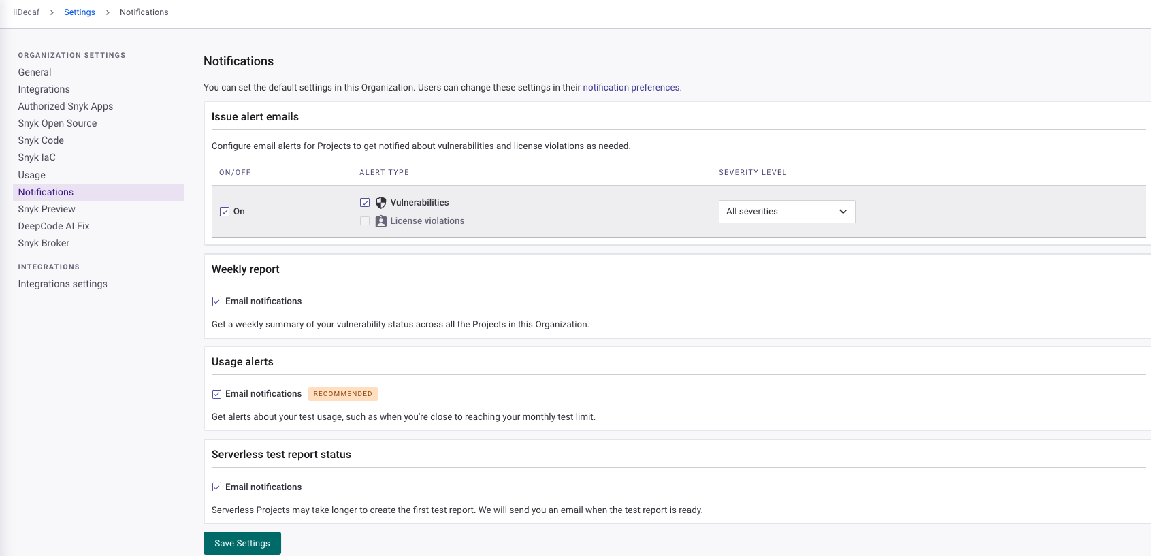The image size is (1151, 556).
Task: Select DeepCode AI Fix in sidebar
Action: (54, 226)
